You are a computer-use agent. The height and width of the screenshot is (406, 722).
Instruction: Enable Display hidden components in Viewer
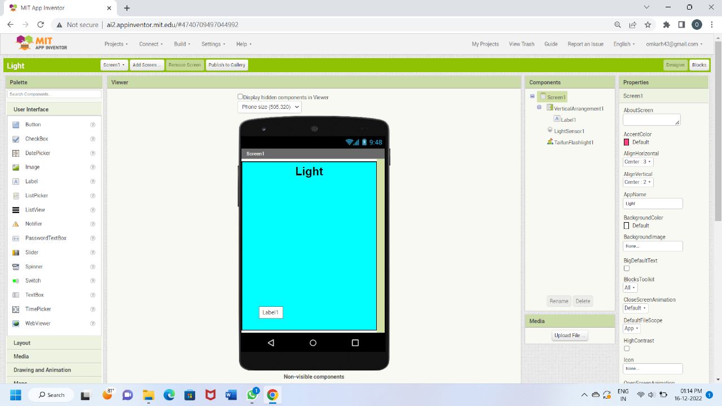(x=240, y=97)
